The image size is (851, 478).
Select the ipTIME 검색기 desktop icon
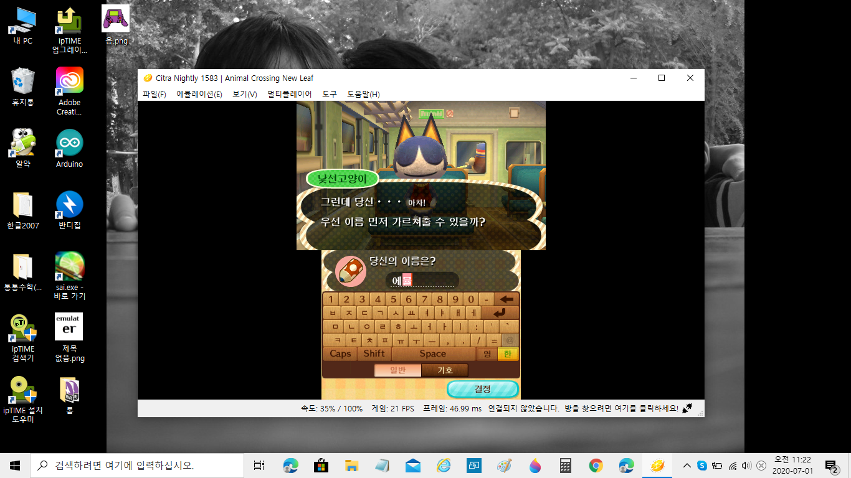pos(23,338)
